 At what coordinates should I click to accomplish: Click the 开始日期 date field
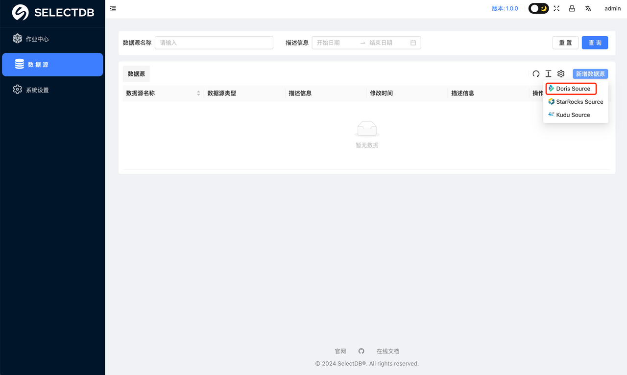(x=336, y=43)
